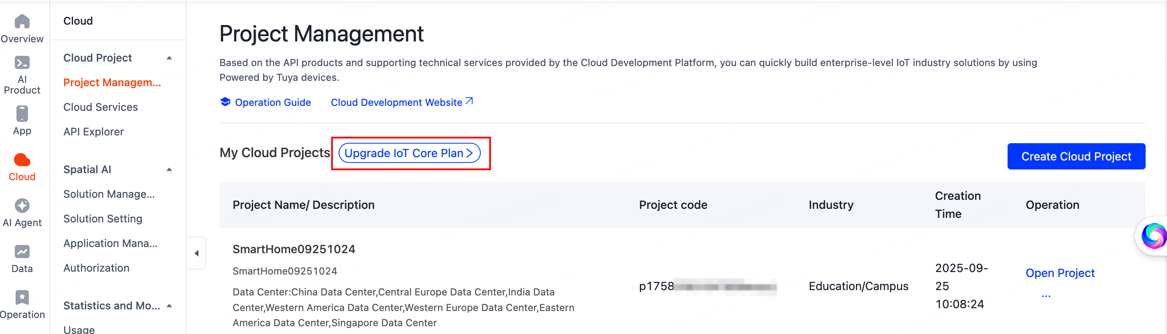Click the Cloud heading in the sidebar

click(78, 21)
